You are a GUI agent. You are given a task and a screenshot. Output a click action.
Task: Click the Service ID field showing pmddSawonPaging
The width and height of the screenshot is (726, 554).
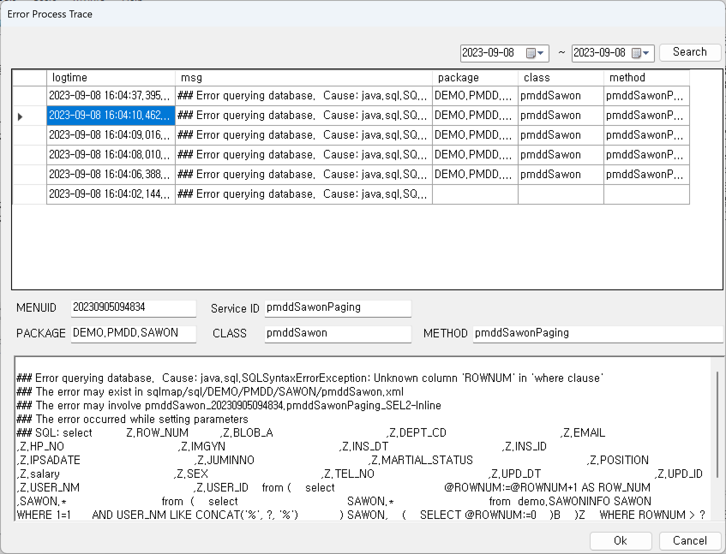(x=337, y=308)
